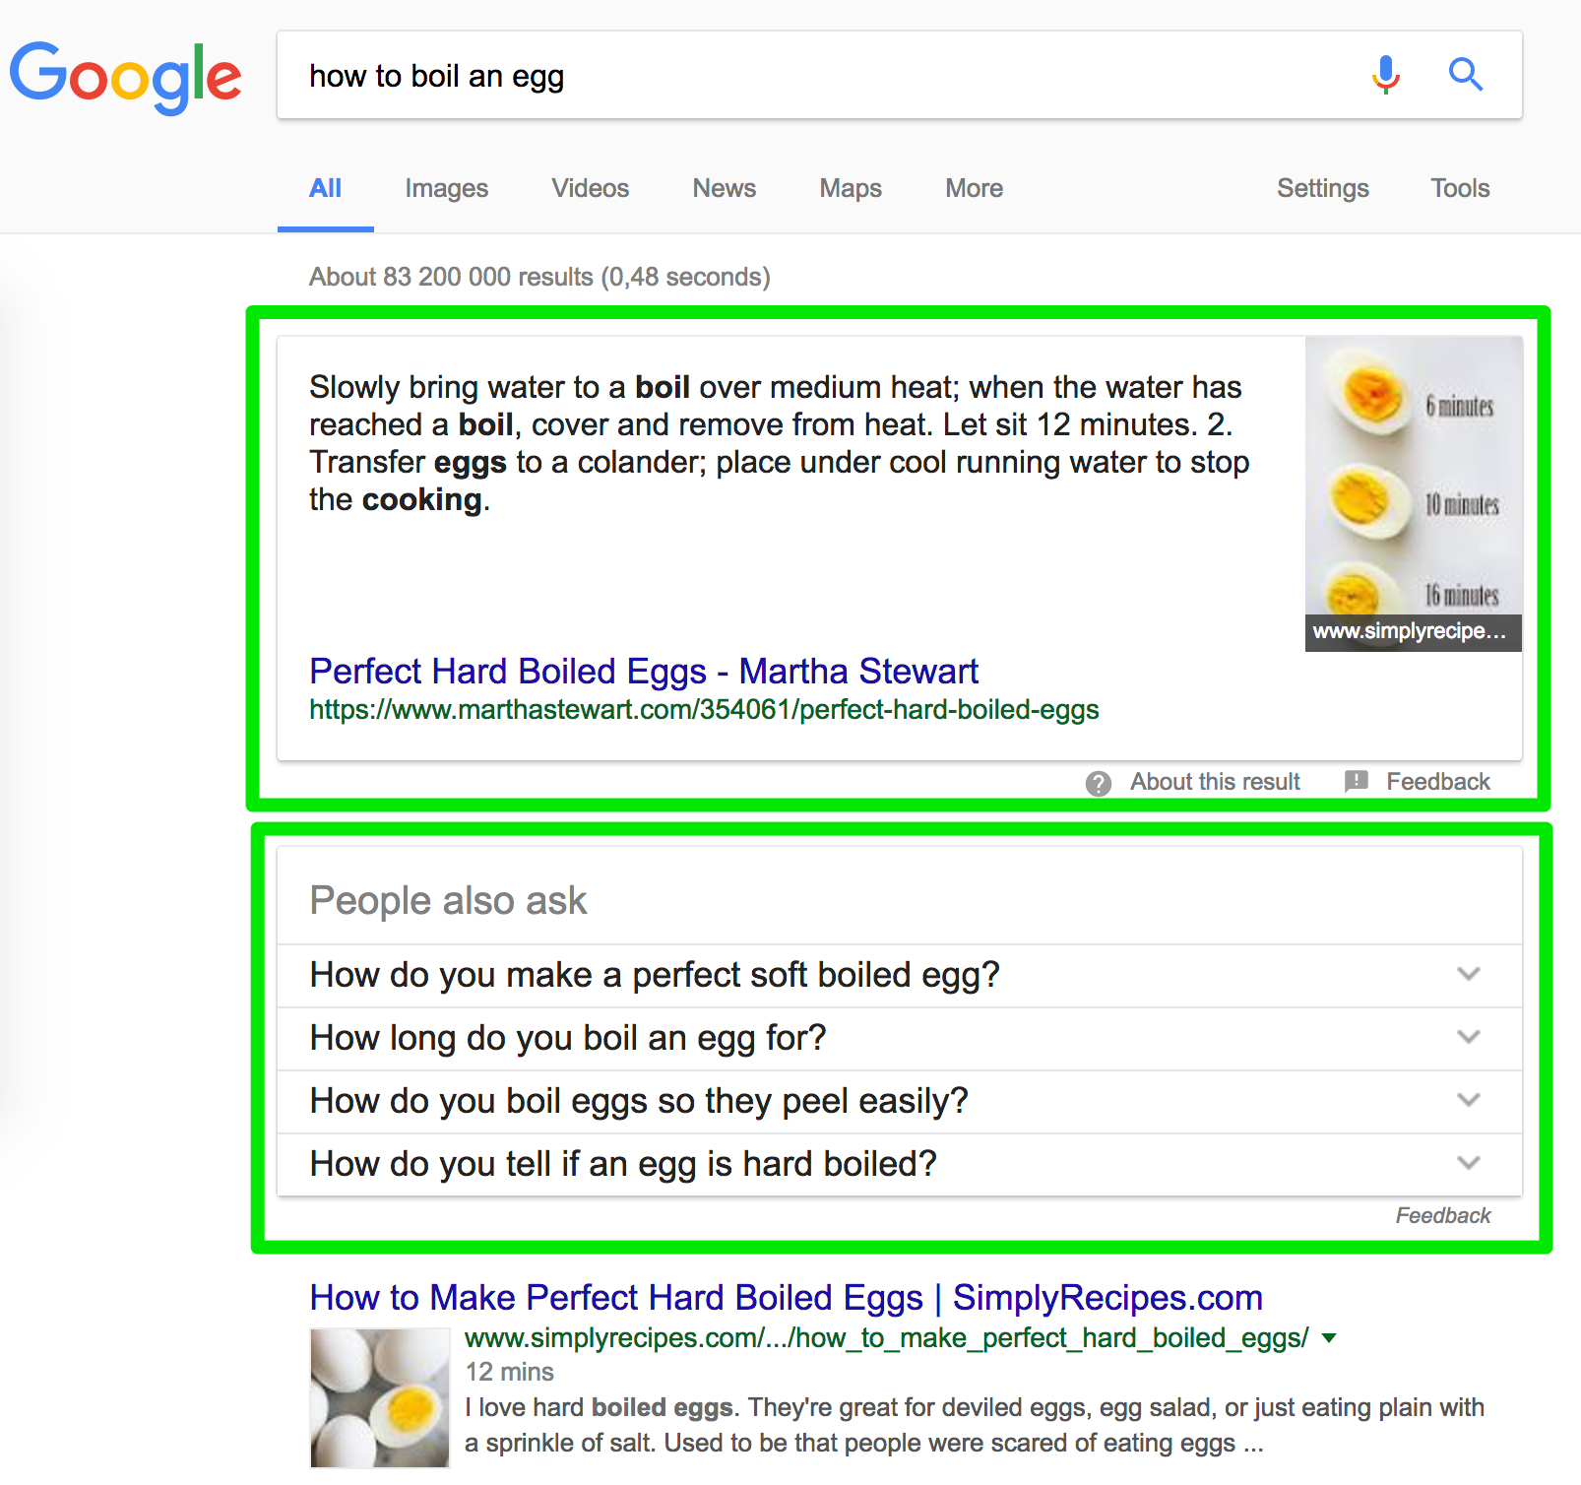Click the featured snippet paragraph text

coord(780,443)
